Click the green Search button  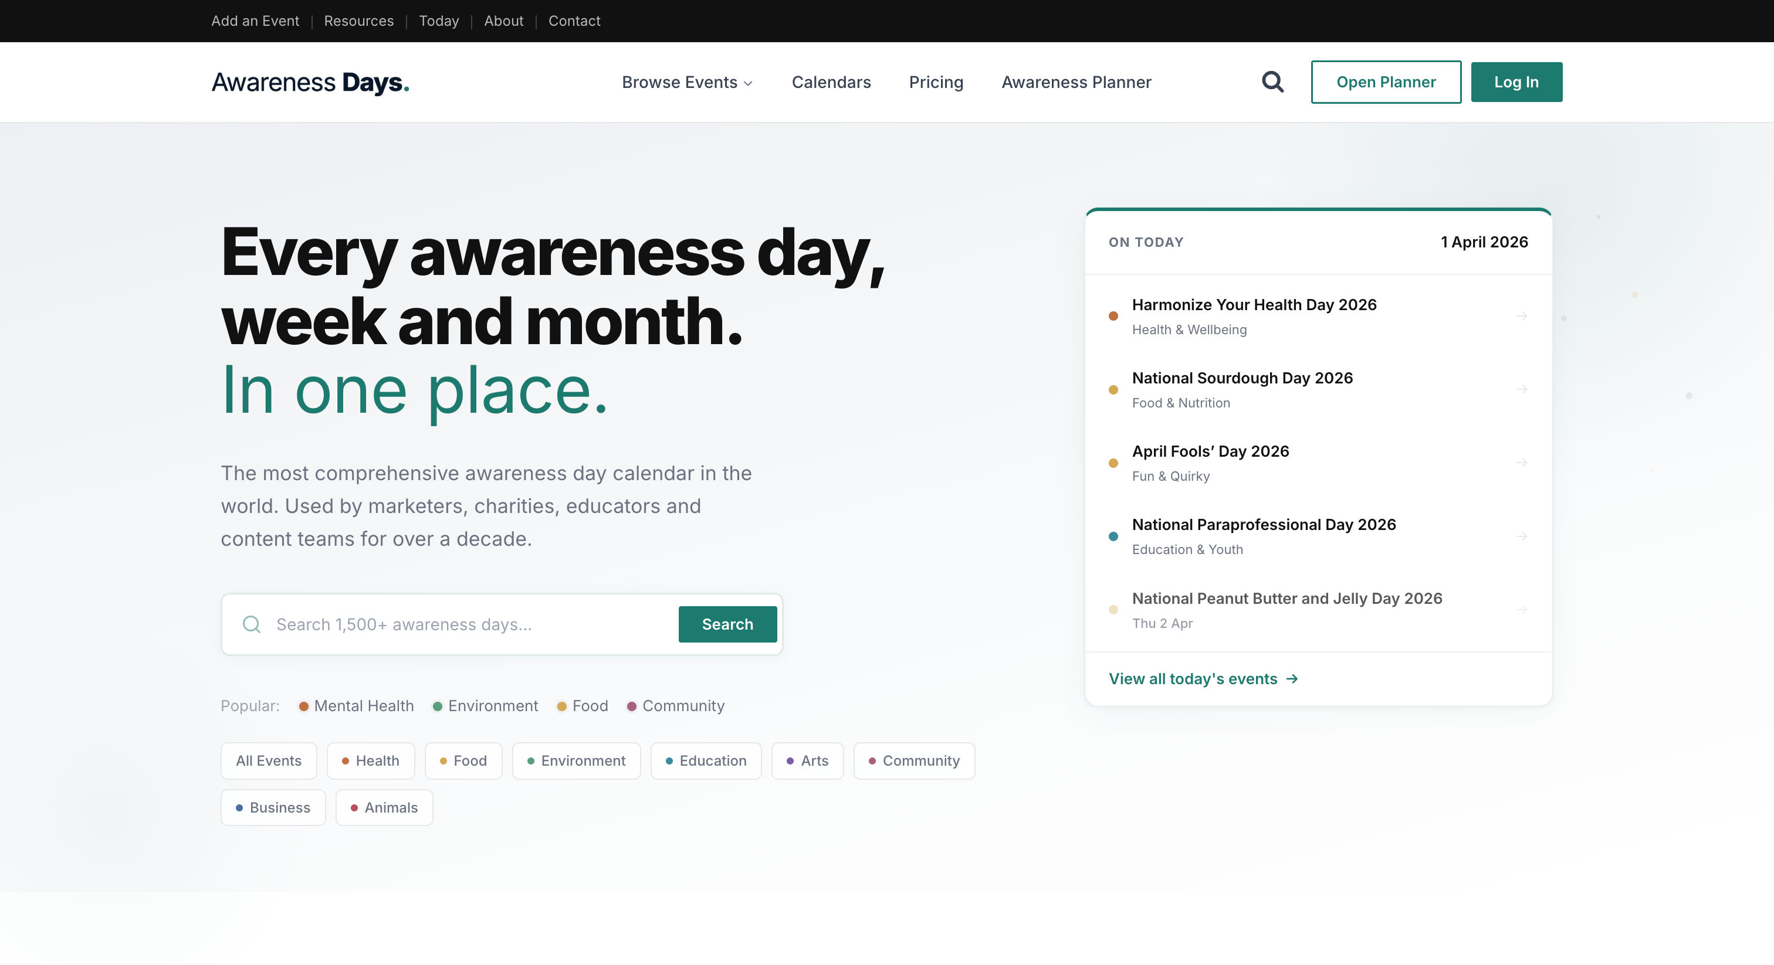coord(727,624)
